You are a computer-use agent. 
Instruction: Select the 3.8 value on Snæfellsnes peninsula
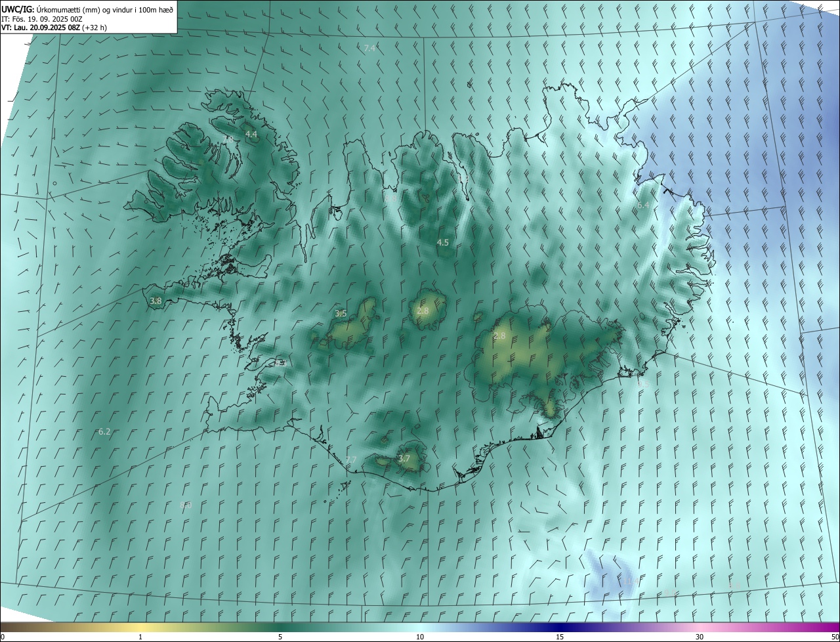click(x=156, y=301)
